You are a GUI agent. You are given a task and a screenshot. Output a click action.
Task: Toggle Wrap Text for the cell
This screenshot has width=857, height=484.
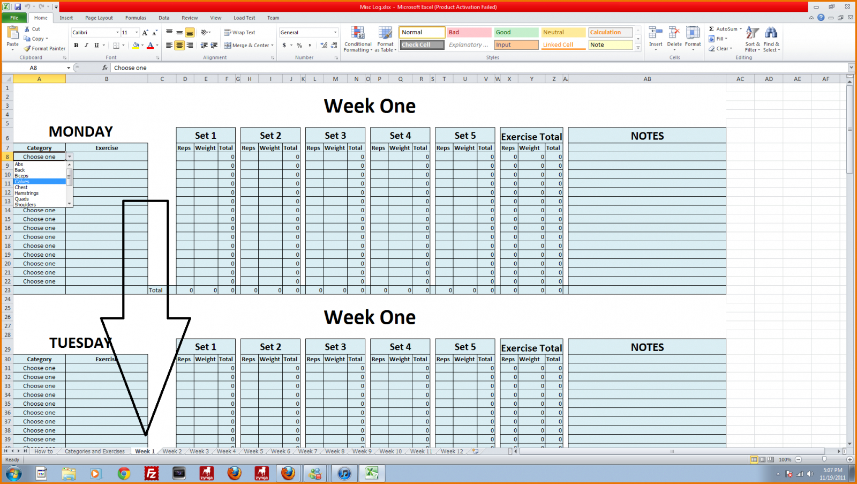pos(239,33)
